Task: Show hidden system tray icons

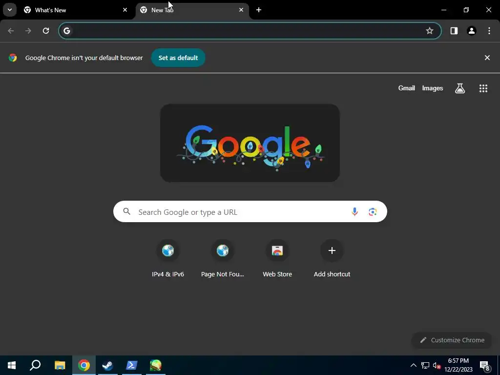Action: pos(413,365)
